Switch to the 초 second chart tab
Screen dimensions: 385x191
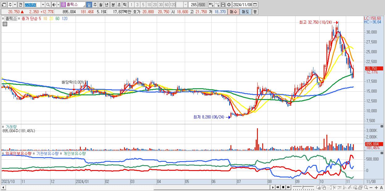pos(119,5)
